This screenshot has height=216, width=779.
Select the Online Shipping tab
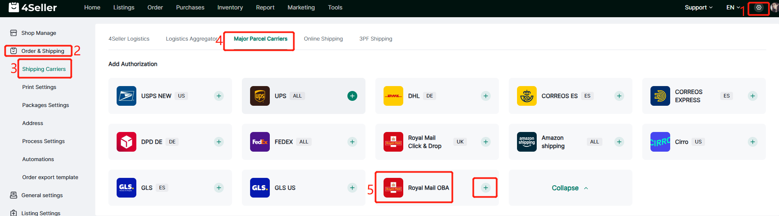(323, 39)
